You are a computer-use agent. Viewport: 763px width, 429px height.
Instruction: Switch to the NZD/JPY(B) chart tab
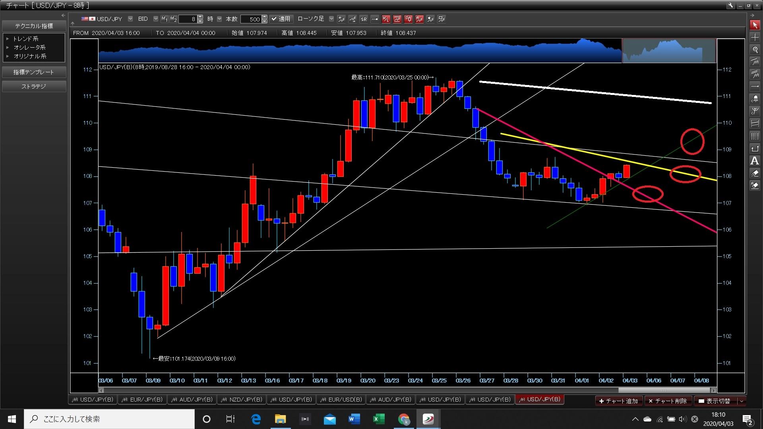point(242,400)
